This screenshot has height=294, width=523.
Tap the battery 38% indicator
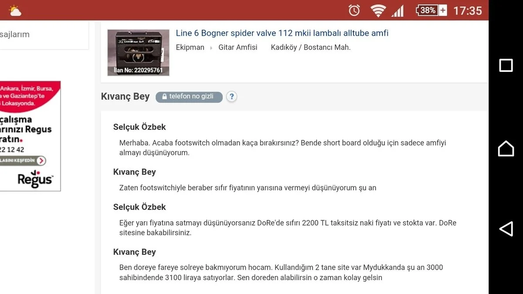[431, 10]
